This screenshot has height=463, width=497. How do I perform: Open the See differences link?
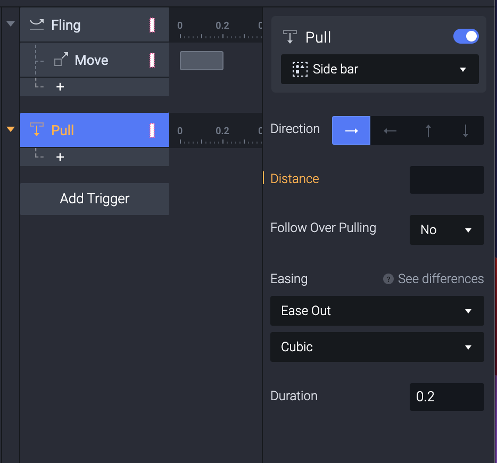tap(441, 279)
